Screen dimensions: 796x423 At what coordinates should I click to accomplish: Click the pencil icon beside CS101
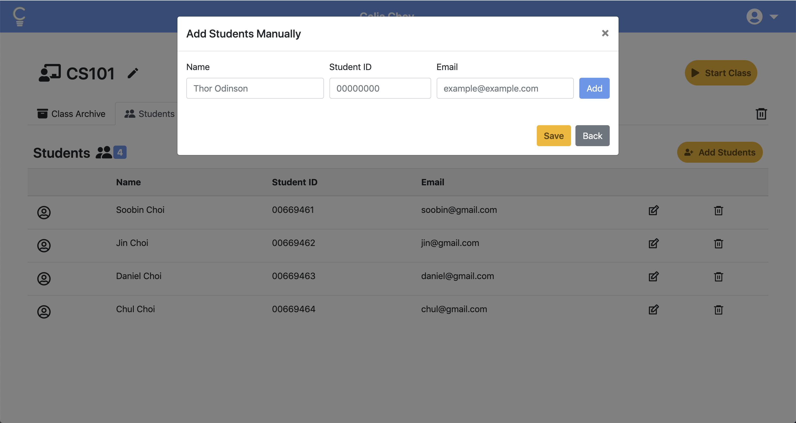point(133,73)
